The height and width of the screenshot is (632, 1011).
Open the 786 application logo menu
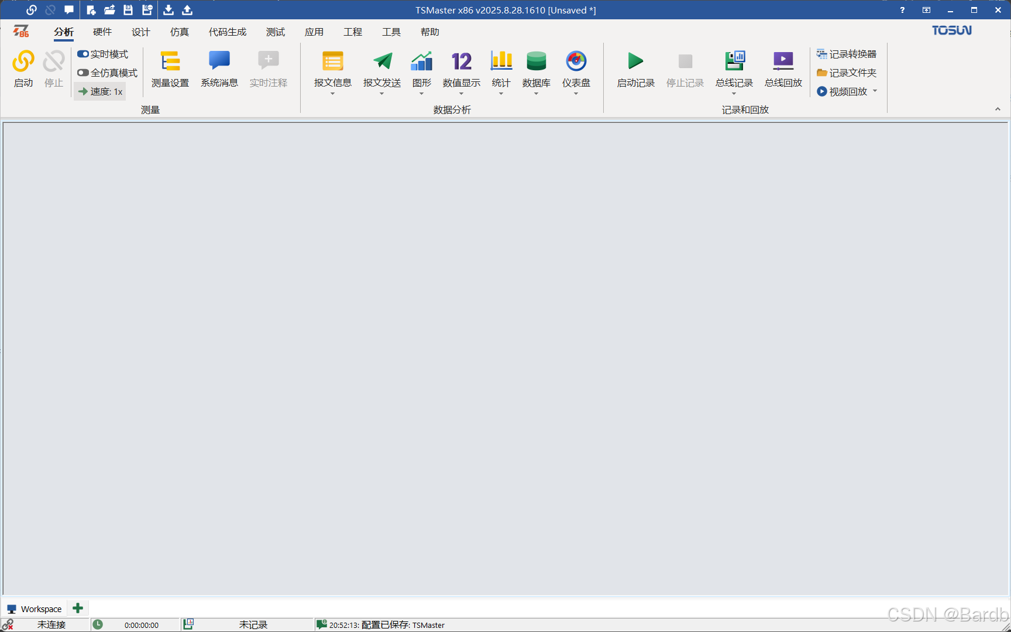[21, 31]
